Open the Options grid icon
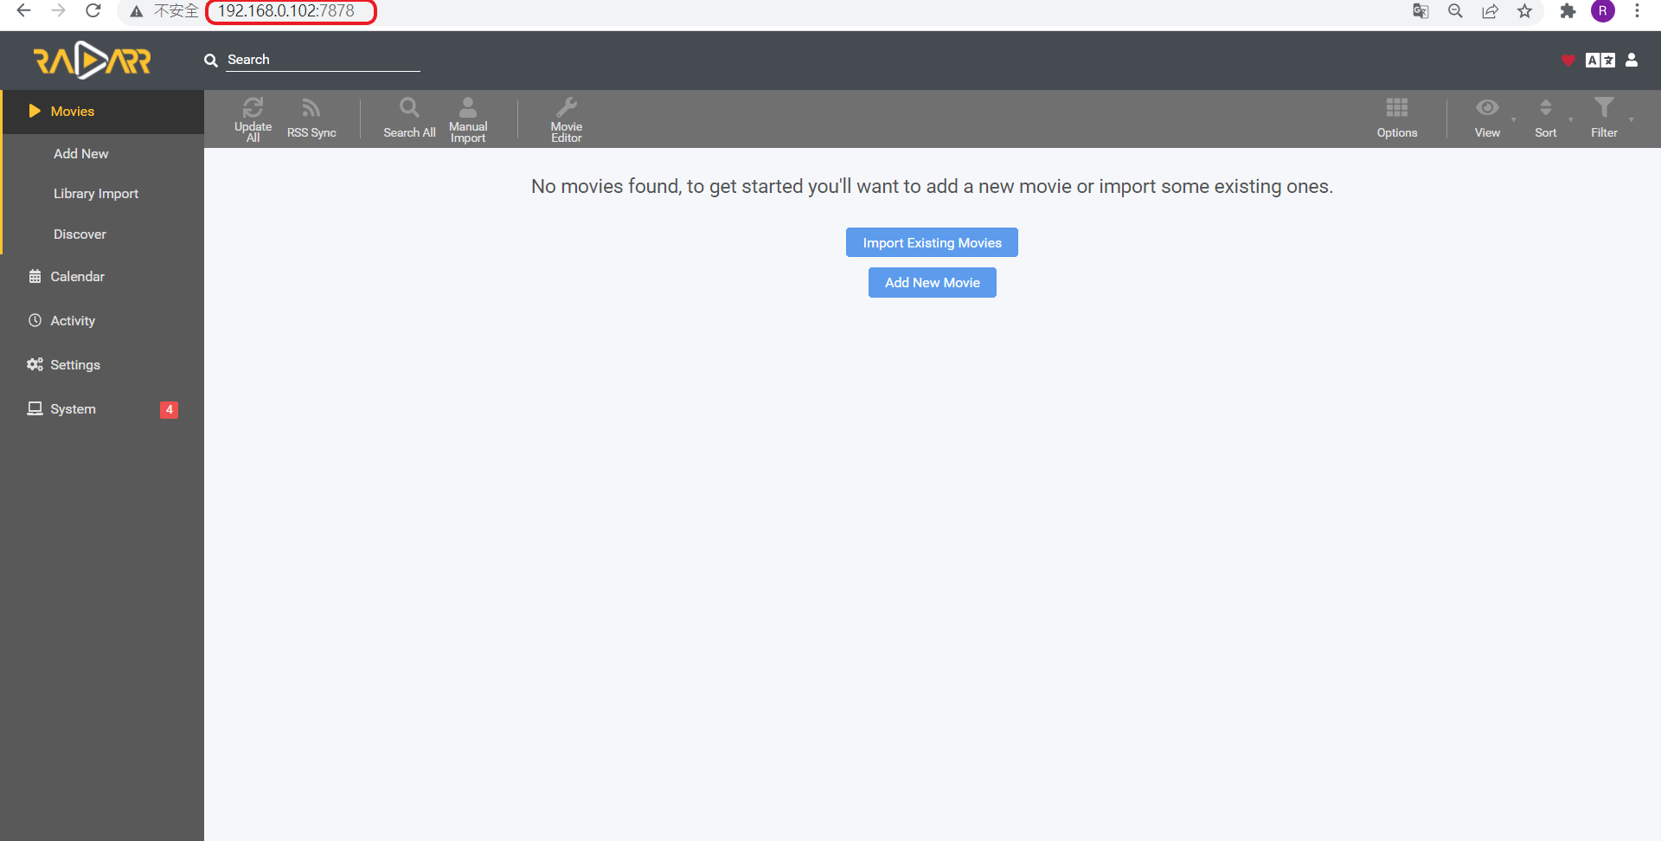 click(1397, 119)
